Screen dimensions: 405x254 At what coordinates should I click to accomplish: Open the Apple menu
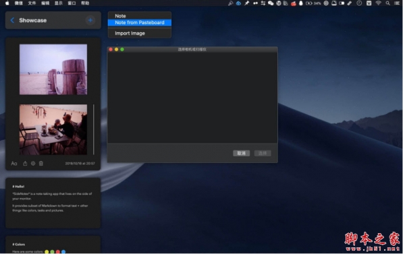coord(7,3)
